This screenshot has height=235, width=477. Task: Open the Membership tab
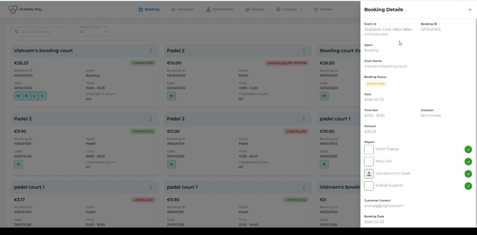(x=220, y=9)
